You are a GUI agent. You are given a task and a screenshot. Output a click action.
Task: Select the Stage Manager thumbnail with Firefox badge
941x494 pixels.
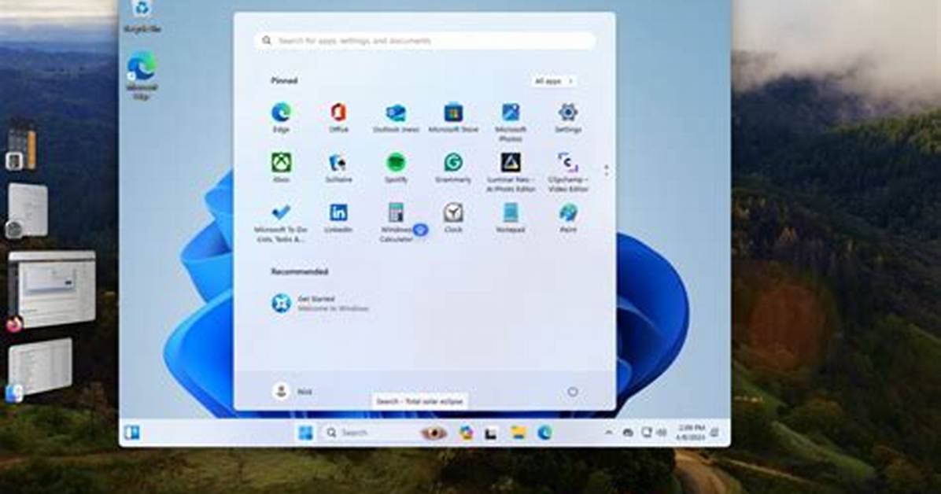pyautogui.click(x=52, y=289)
